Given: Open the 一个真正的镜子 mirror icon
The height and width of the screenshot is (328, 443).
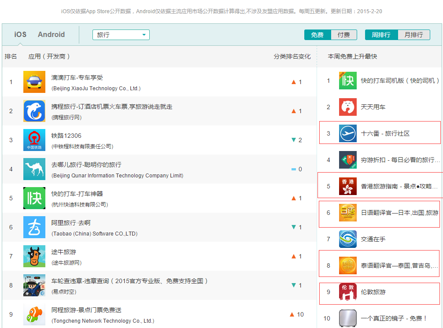Looking at the screenshot, I should 348,318.
